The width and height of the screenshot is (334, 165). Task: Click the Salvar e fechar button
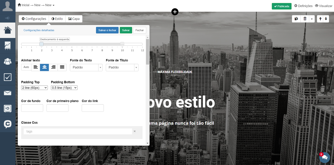[107, 30]
